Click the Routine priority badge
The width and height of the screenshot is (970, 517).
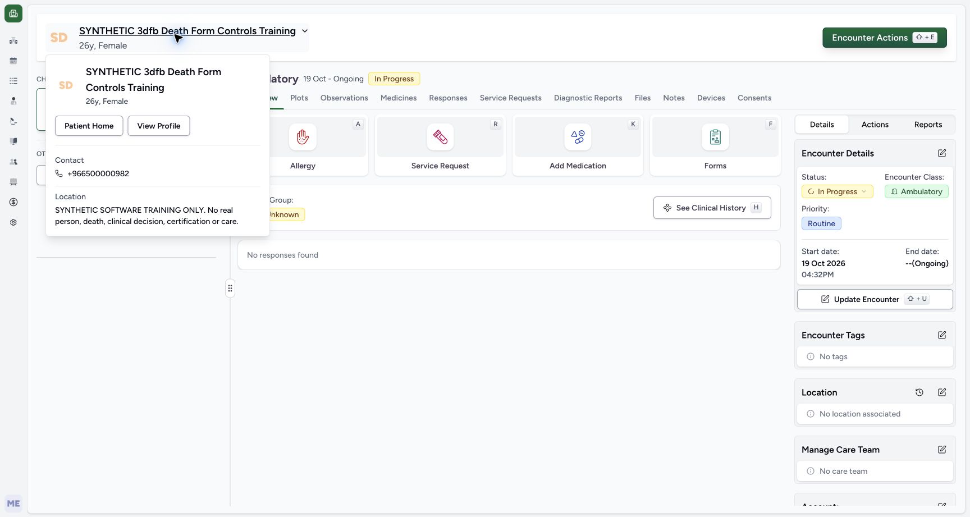pyautogui.click(x=821, y=223)
